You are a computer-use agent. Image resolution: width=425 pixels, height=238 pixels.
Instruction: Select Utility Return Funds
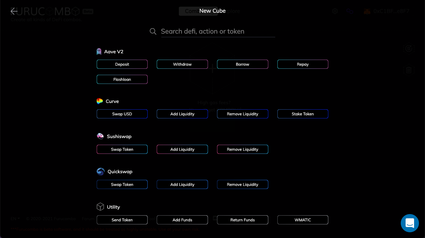pyautogui.click(x=243, y=220)
